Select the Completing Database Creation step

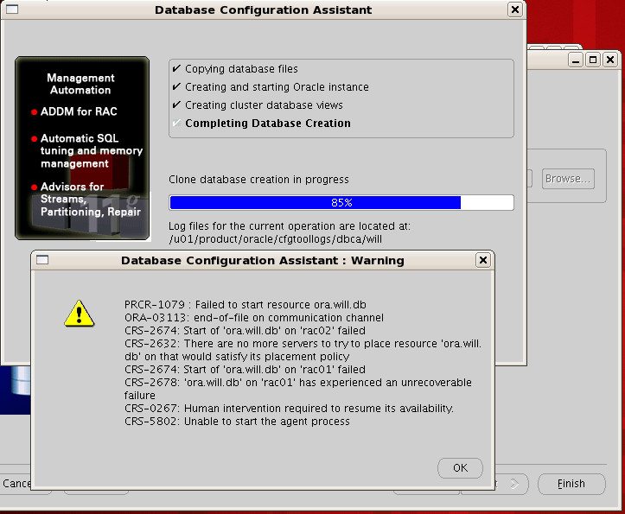click(x=267, y=124)
